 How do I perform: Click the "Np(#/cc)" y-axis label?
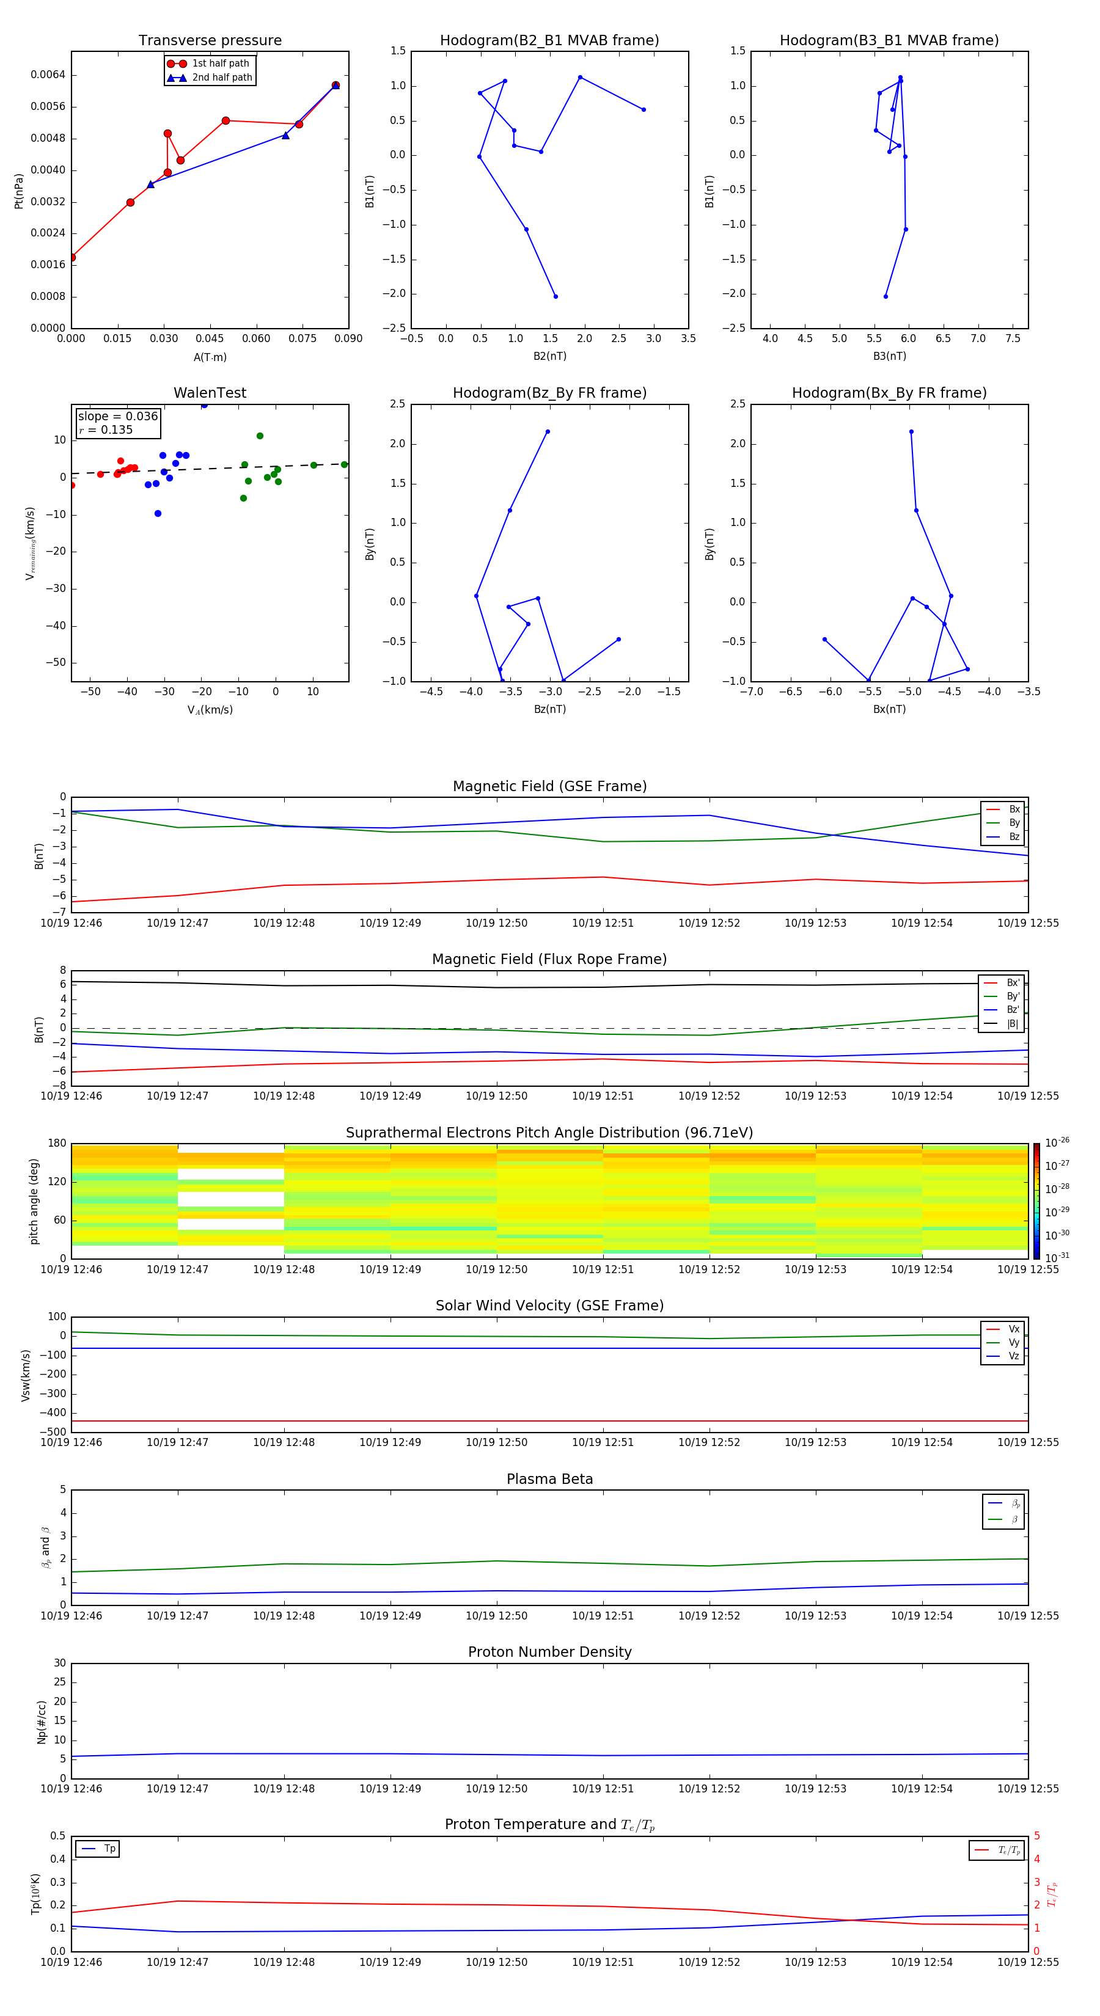click(42, 1722)
